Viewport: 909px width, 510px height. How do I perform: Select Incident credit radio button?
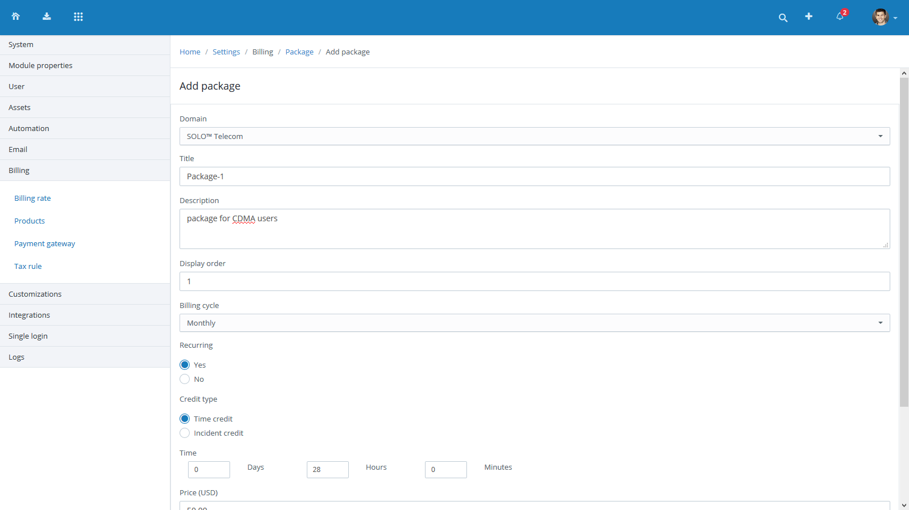pos(185,433)
